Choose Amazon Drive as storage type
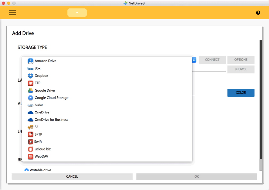Image resolution: width=269 pixels, height=190 pixels. point(107,61)
